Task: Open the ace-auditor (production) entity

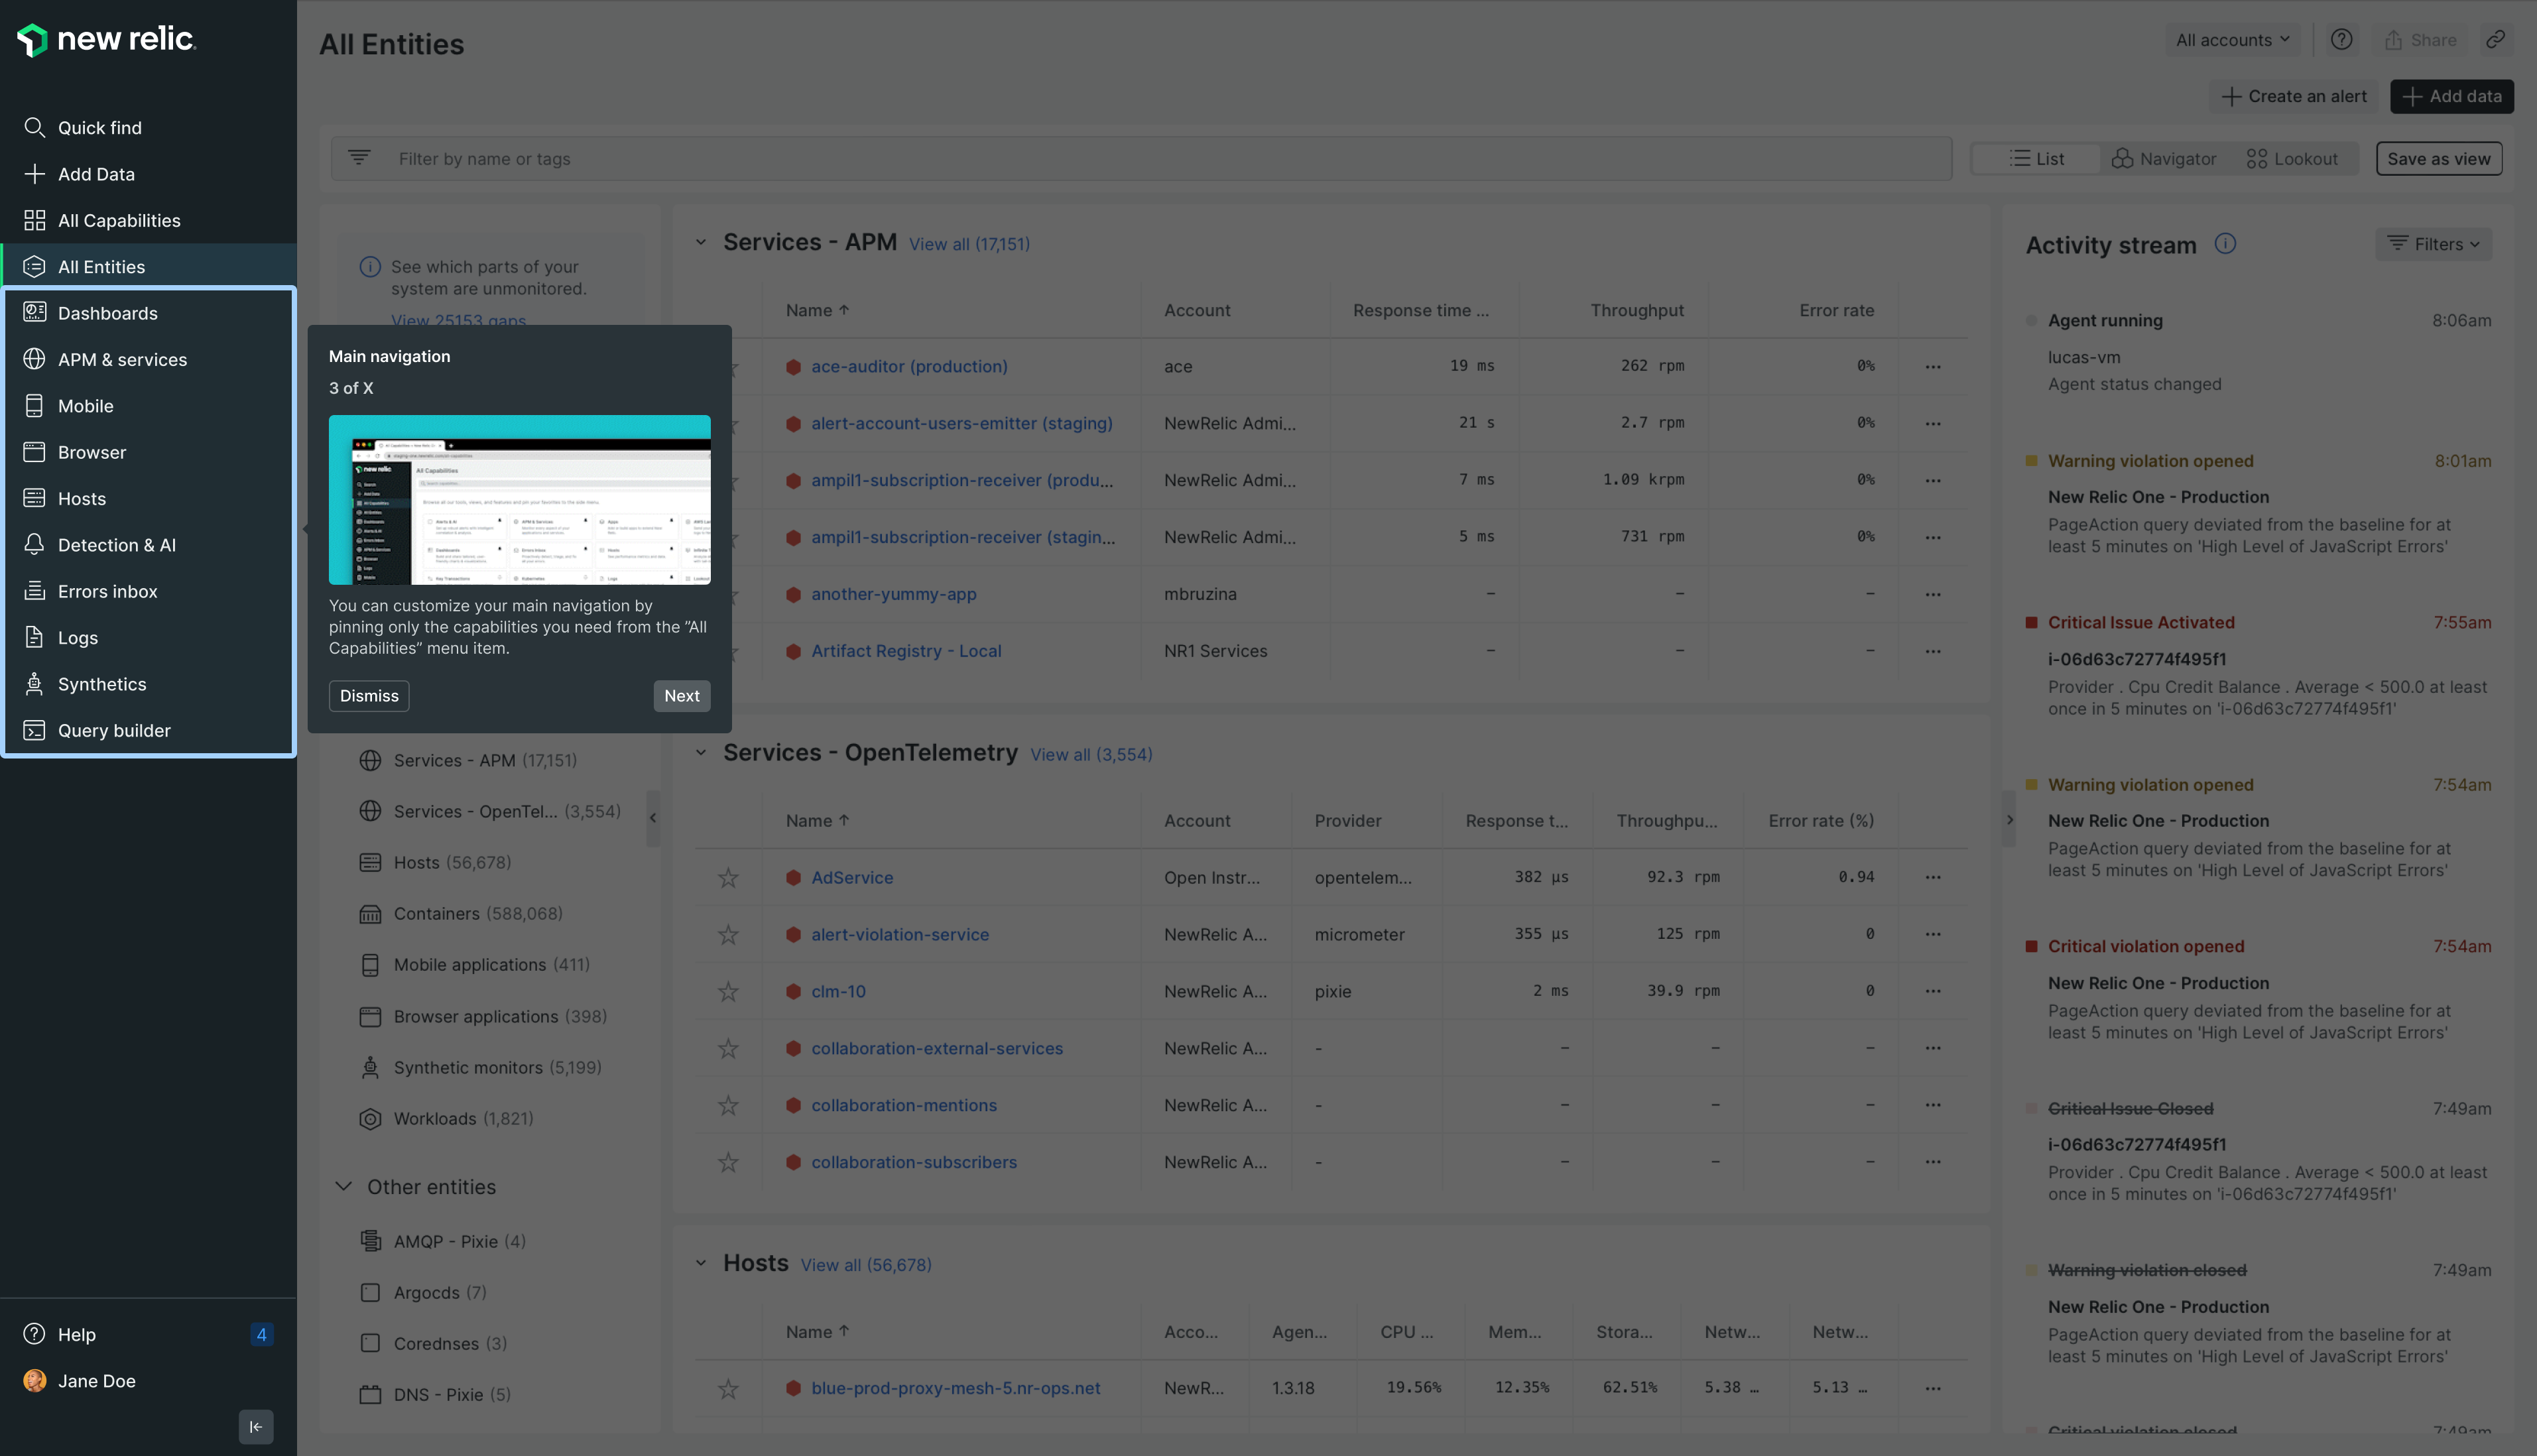Action: 909,366
